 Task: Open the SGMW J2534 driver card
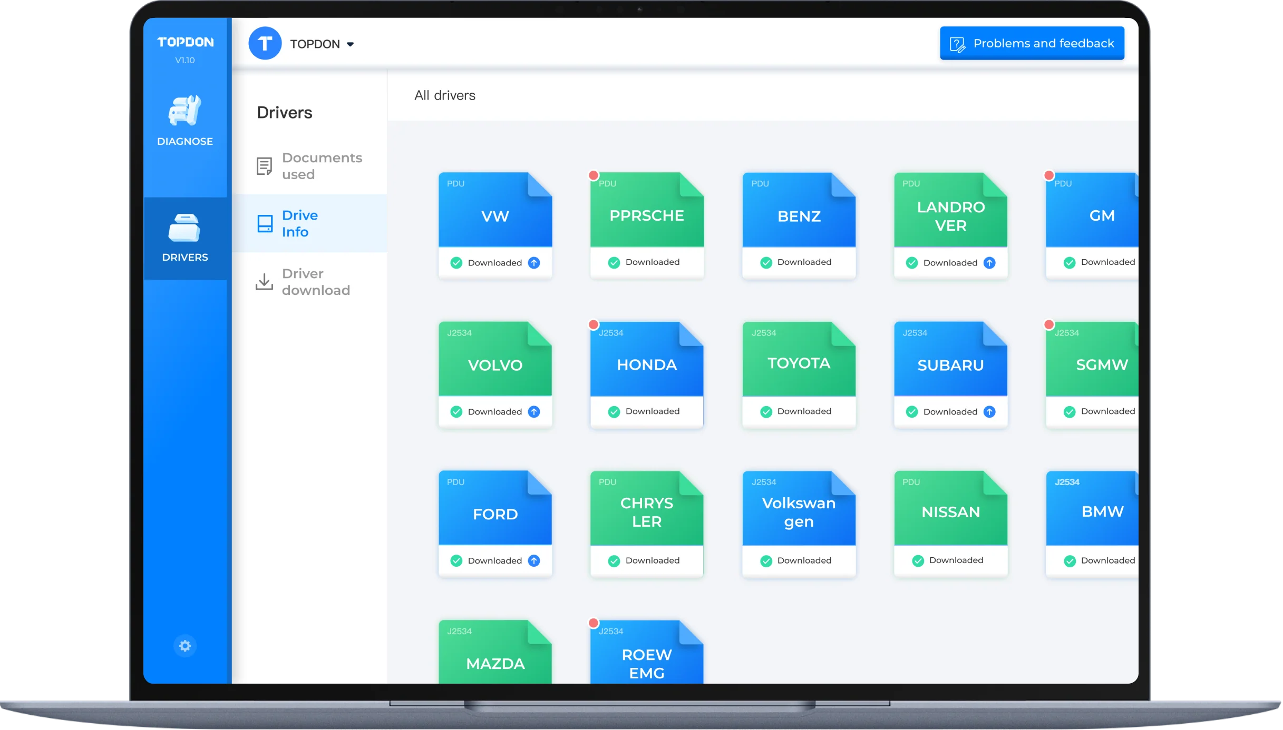tap(1092, 374)
